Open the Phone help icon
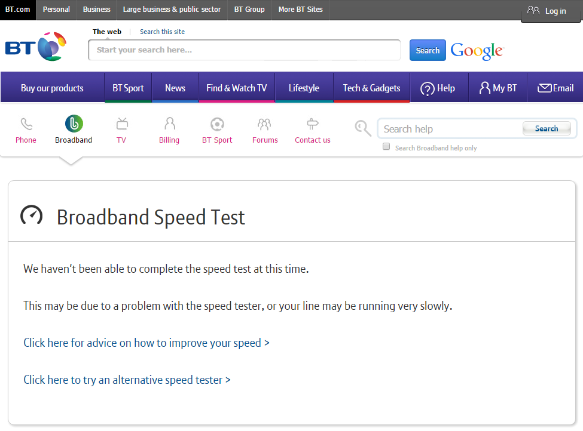This screenshot has width=583, height=431. click(26, 124)
